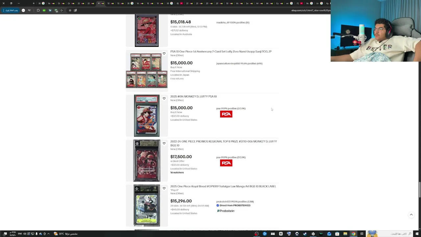The height and width of the screenshot is (237, 421).
Task: Open the browser action-required menu button
Action: pos(11,11)
